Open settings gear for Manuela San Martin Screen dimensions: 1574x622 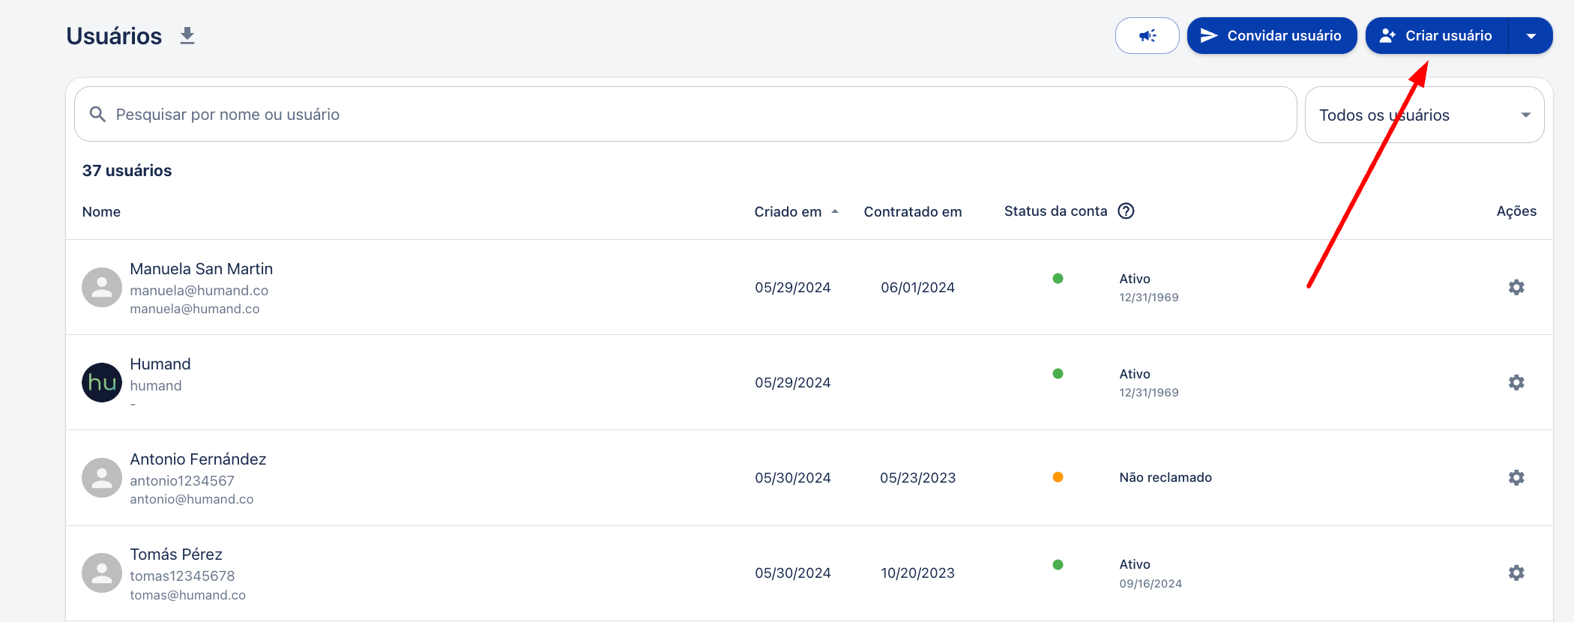coord(1516,288)
